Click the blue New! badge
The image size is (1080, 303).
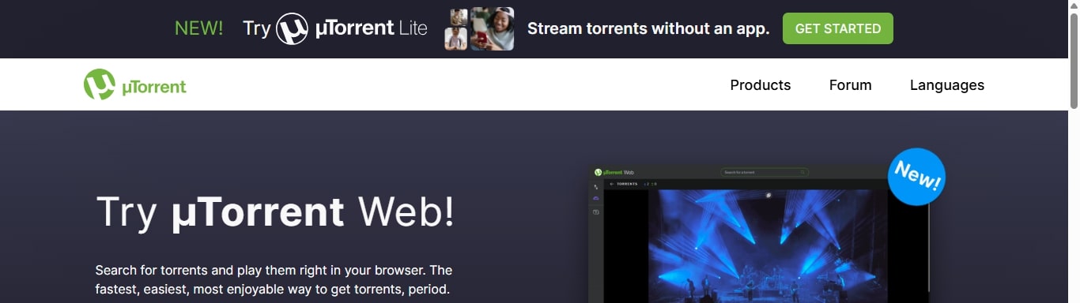point(916,177)
